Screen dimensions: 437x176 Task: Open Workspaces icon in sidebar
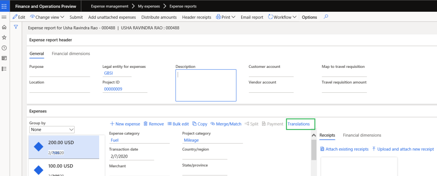tap(4, 58)
